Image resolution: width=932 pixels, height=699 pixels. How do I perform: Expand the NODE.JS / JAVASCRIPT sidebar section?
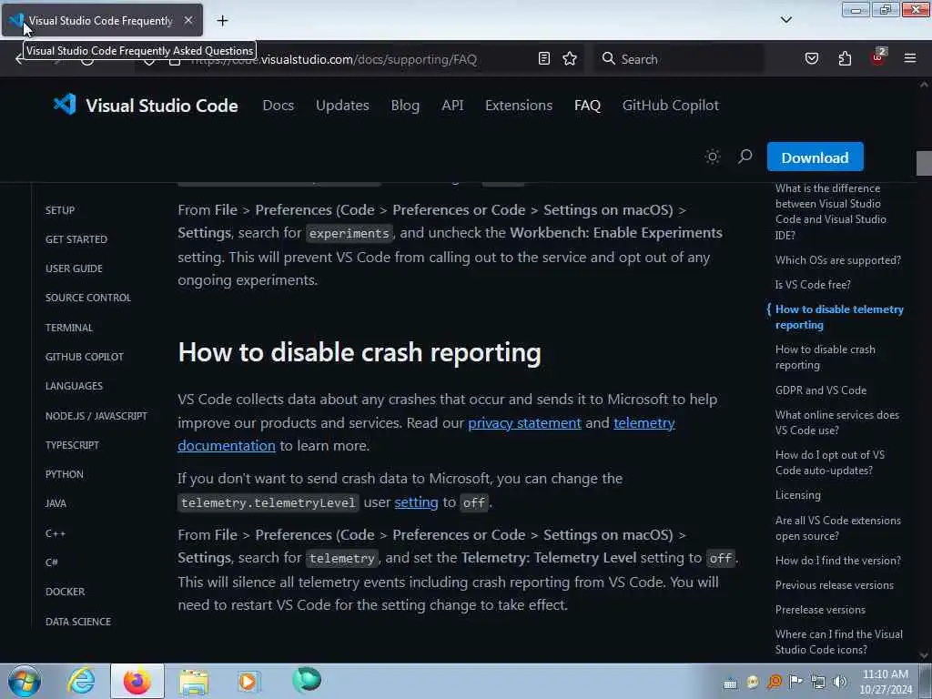click(96, 416)
